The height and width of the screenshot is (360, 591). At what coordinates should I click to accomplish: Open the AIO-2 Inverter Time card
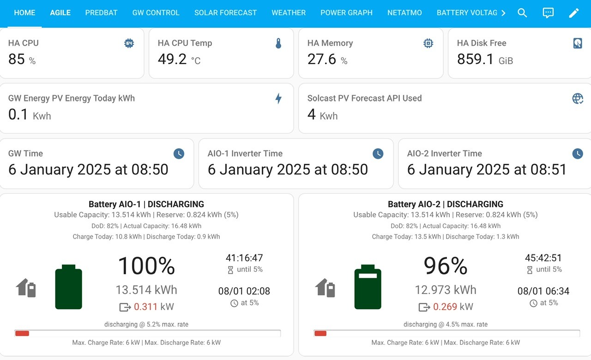coord(495,164)
